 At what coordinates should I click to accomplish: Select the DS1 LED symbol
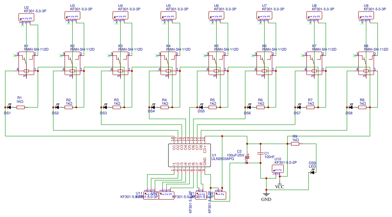pos(9,107)
